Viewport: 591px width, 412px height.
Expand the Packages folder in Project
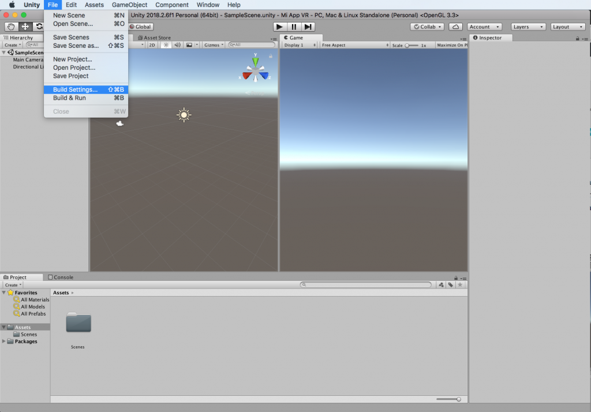[5, 342]
